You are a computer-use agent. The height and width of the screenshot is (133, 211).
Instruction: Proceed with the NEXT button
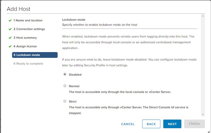[172, 124]
